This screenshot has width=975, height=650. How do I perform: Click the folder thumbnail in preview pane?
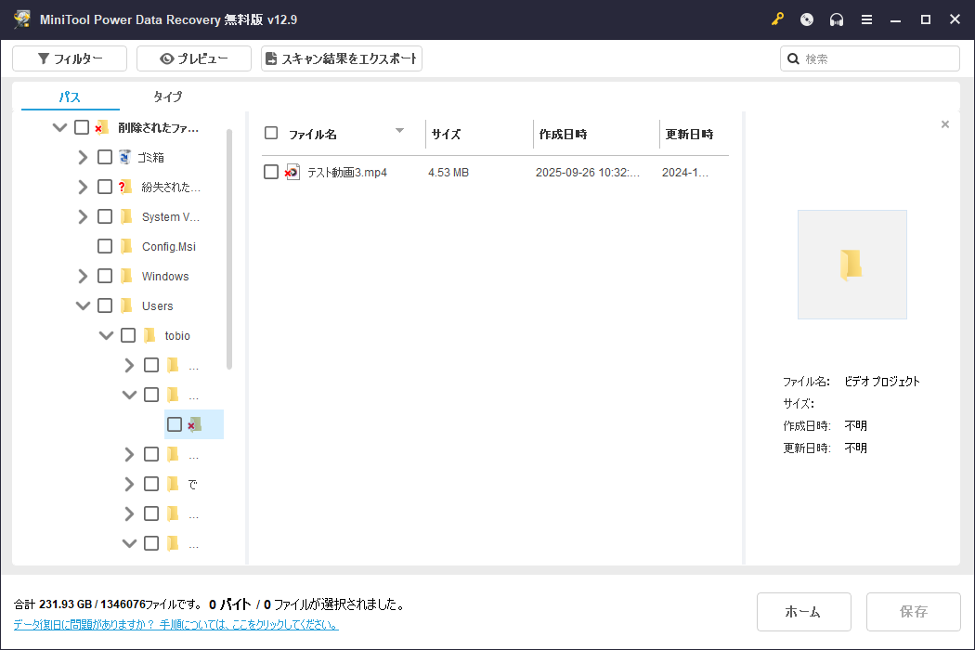pyautogui.click(x=851, y=265)
